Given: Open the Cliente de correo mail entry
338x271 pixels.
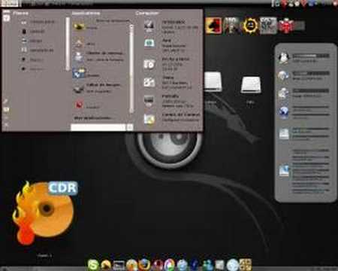Looking at the screenshot, I should [98, 56].
